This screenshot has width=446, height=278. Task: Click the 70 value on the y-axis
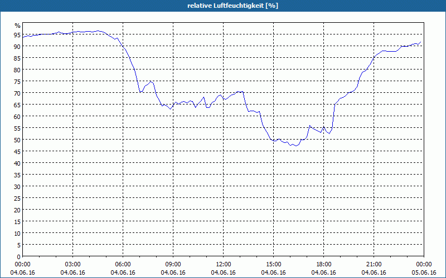pyautogui.click(x=17, y=93)
